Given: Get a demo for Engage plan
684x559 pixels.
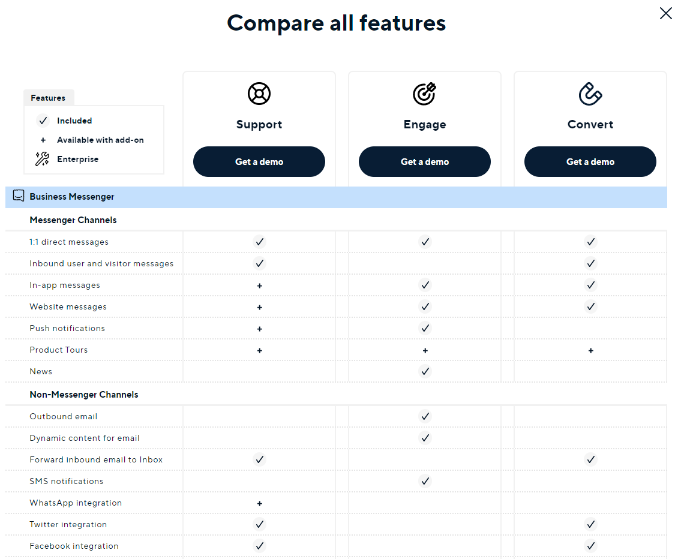Looking at the screenshot, I should tap(424, 162).
